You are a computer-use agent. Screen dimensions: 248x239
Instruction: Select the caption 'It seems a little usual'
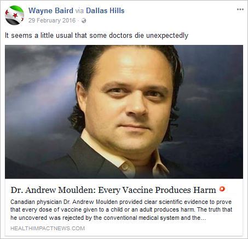point(96,36)
